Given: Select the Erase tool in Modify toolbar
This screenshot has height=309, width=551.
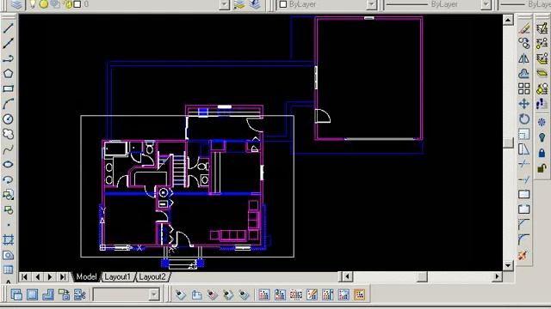Looking at the screenshot, I should click(524, 28).
